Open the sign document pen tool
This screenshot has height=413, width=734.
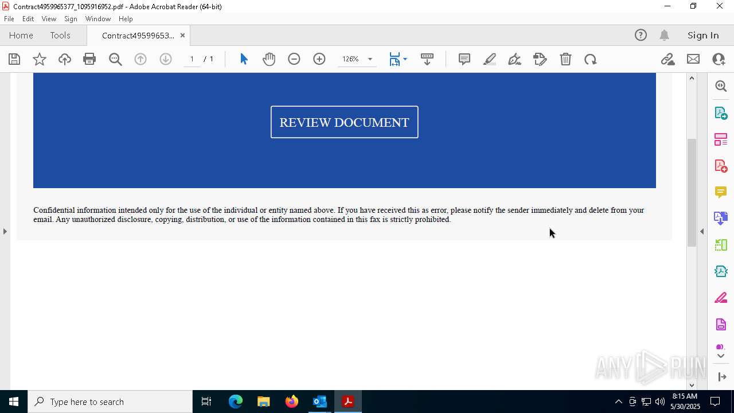click(x=515, y=59)
